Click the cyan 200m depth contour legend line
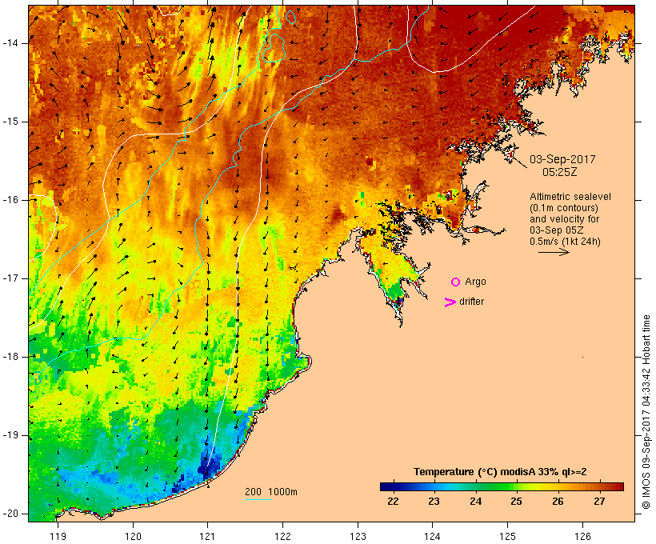Image resolution: width=656 pixels, height=544 pixels. coord(258,499)
